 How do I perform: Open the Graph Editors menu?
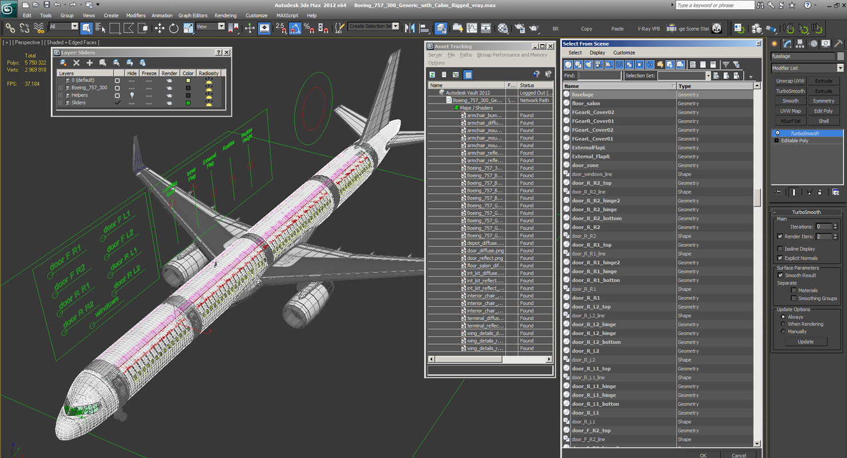tap(193, 15)
